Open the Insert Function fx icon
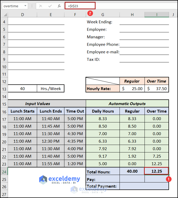 click(59, 6)
